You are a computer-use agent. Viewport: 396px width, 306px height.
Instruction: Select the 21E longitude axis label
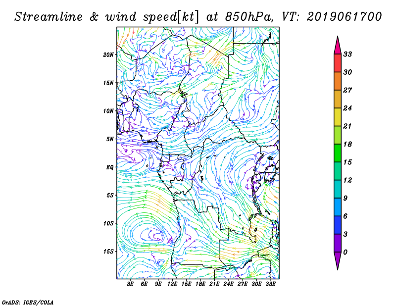(214, 284)
